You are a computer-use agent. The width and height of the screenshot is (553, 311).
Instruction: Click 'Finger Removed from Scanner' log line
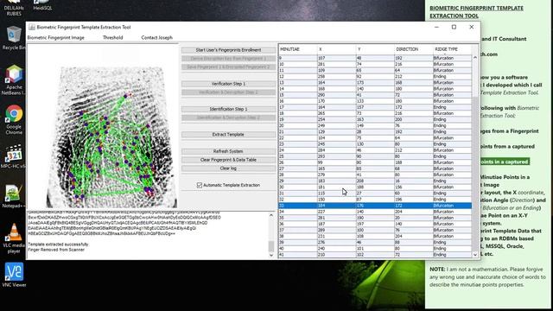[56, 250]
